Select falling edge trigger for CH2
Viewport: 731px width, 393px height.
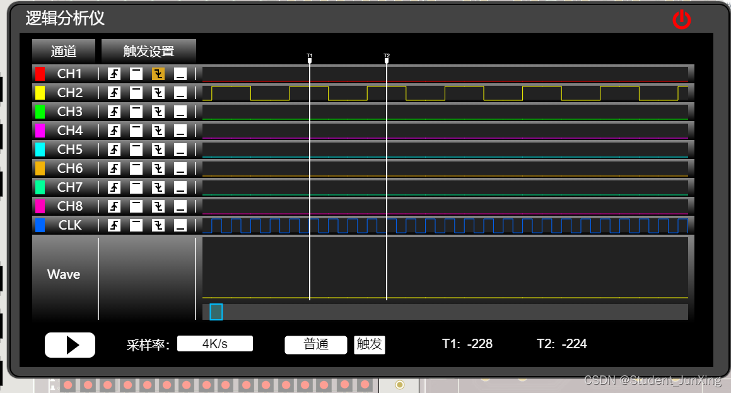tap(158, 93)
